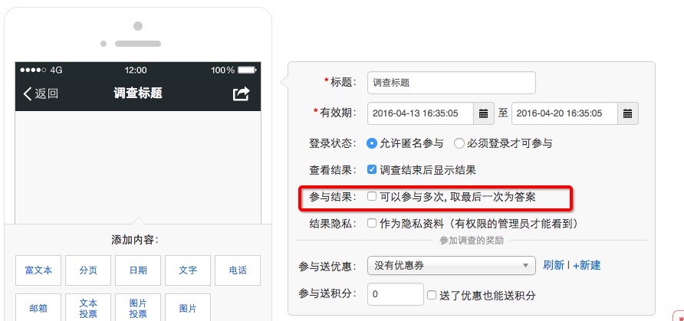Open the 没有优惠券 coupon dropdown

452,266
